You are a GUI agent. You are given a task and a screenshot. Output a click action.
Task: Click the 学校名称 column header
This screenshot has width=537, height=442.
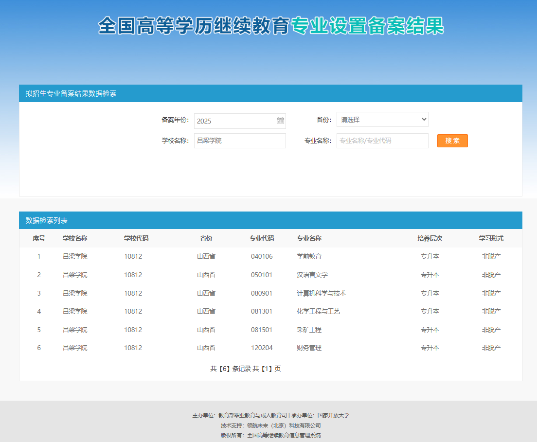pos(75,238)
